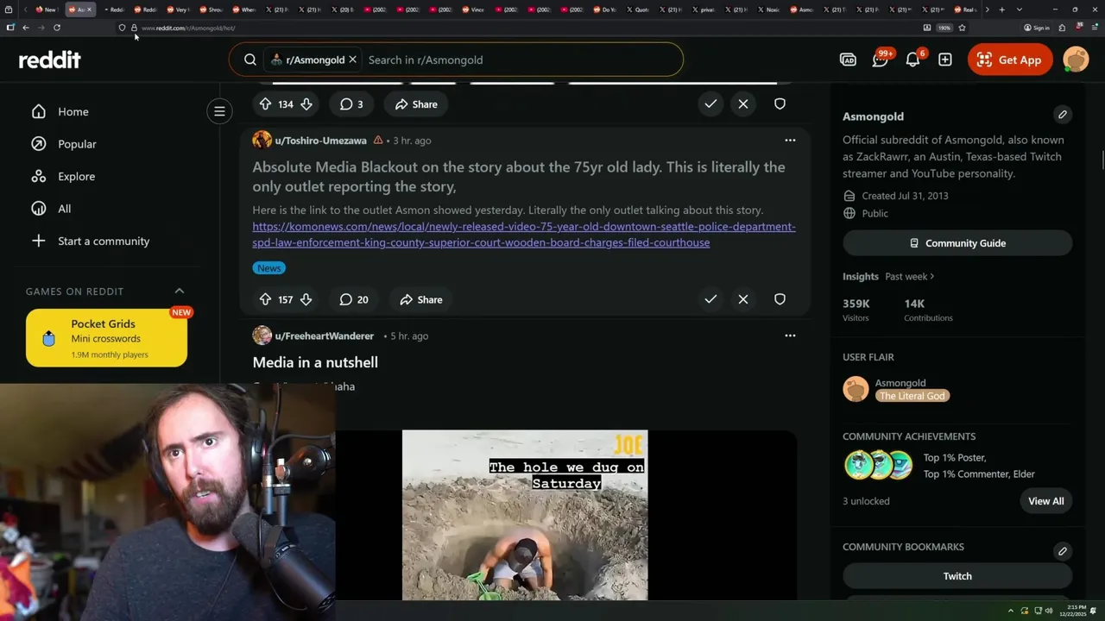Open the tab list dropdown arrow

click(1020, 9)
